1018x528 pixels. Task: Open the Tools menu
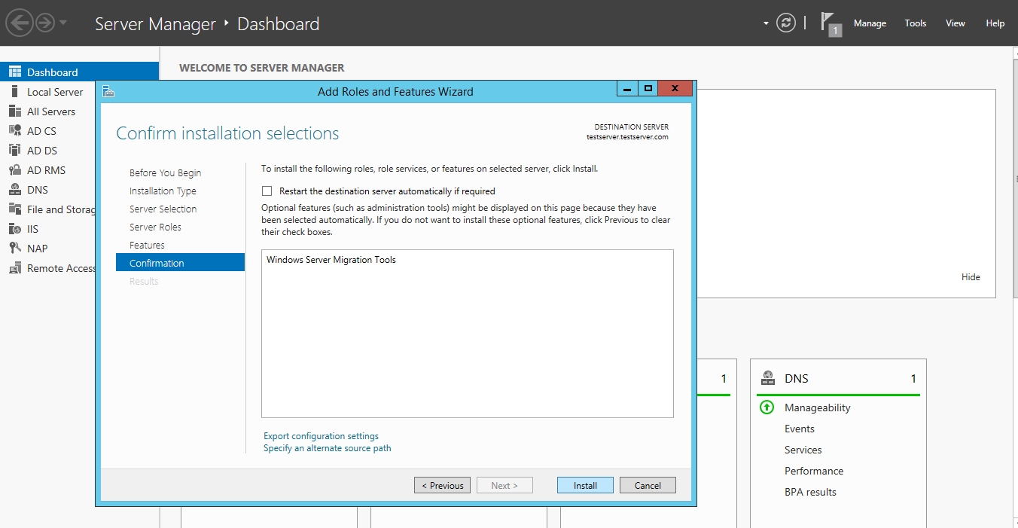coord(916,23)
